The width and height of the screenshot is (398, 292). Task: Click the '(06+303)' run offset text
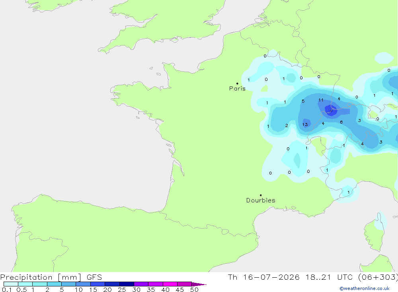tap(378, 277)
